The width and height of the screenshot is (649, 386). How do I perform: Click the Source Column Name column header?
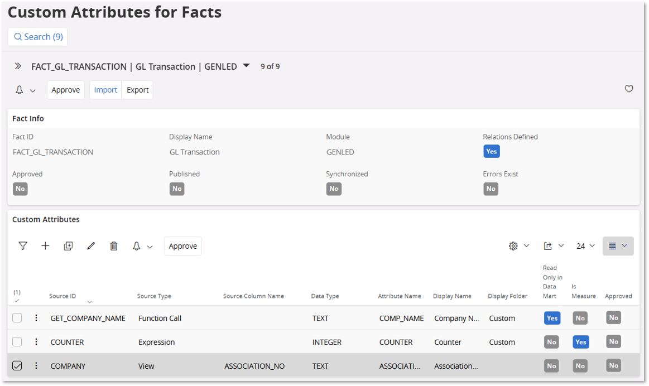pyautogui.click(x=254, y=296)
